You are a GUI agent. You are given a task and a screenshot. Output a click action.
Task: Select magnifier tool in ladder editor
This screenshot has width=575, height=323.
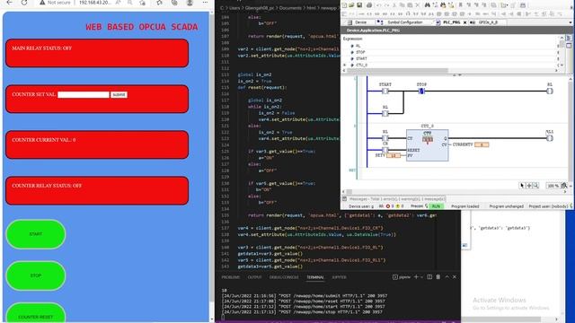click(535, 186)
